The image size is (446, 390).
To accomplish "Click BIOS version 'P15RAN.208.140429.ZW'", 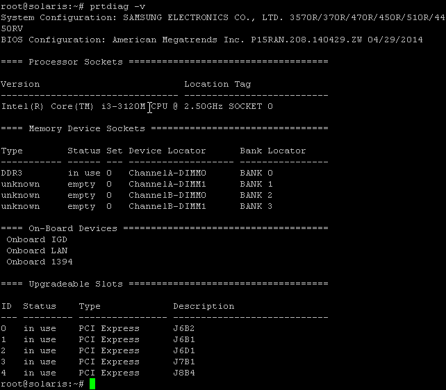I will [x=306, y=40].
